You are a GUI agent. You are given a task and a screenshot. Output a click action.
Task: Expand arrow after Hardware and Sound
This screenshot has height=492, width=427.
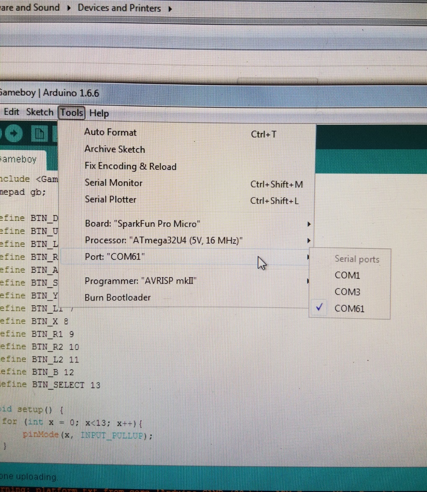pos(69,8)
